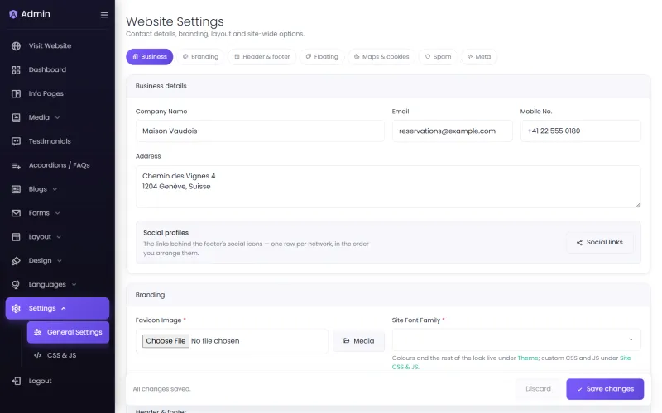Focus the Mobile No. input field
This screenshot has width=662, height=413.
581,131
